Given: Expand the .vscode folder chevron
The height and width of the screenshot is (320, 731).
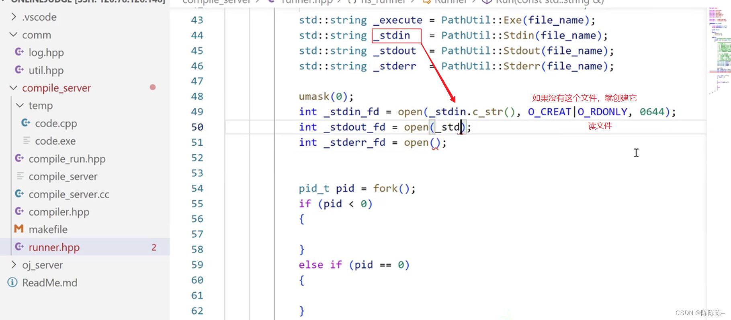Looking at the screenshot, I should pos(14,17).
